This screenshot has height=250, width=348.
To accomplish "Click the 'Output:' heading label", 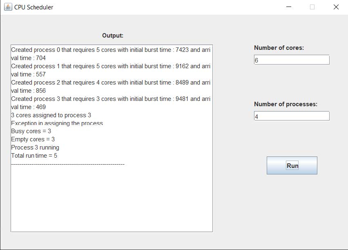I will [x=113, y=36].
